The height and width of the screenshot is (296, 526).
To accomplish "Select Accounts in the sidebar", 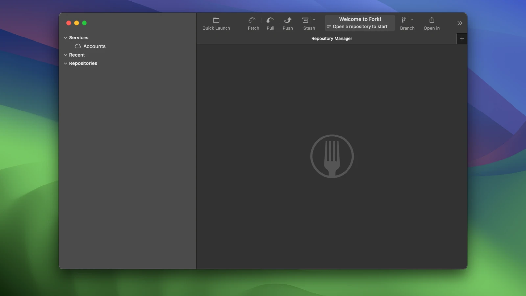I will 94,46.
